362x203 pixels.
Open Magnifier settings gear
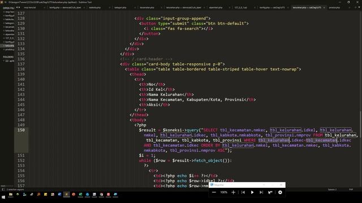[x=280, y=192]
